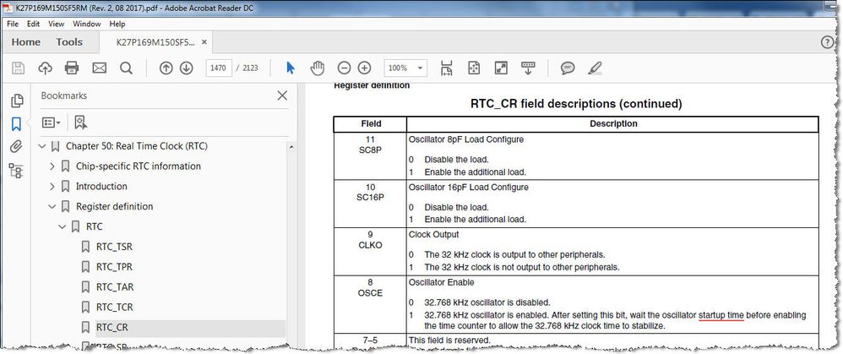Click the Save file icon
The width and height of the screenshot is (843, 354).
(19, 68)
